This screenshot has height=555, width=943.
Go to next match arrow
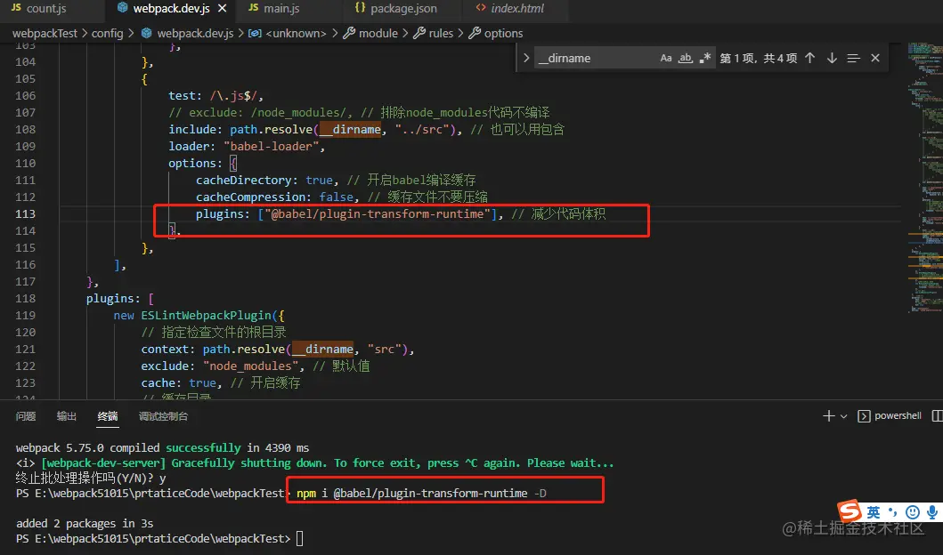pyautogui.click(x=832, y=58)
